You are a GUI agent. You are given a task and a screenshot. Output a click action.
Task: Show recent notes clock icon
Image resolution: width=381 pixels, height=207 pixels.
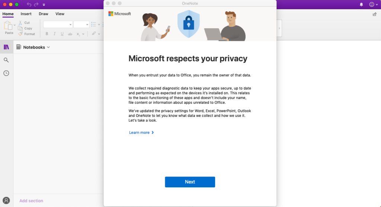(x=6, y=73)
